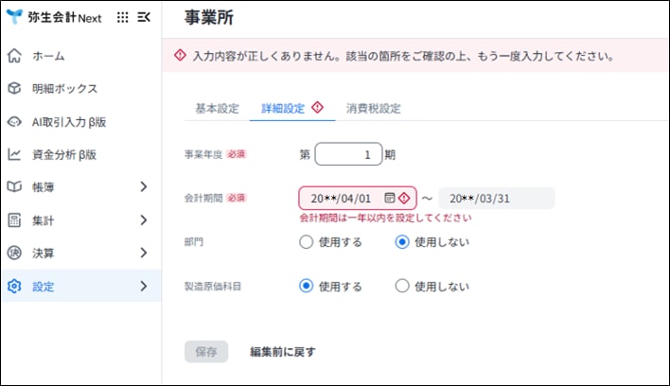Screen dimensions: 670x386
Task: Click the AI取引入力 β版 icon
Action: point(14,121)
